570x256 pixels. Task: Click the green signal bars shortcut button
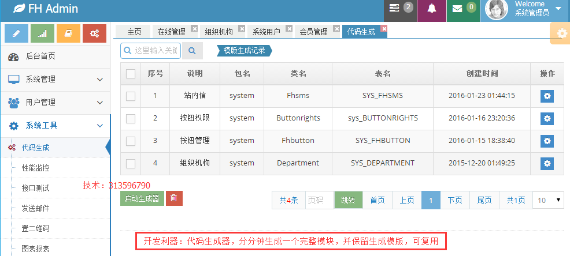click(42, 33)
